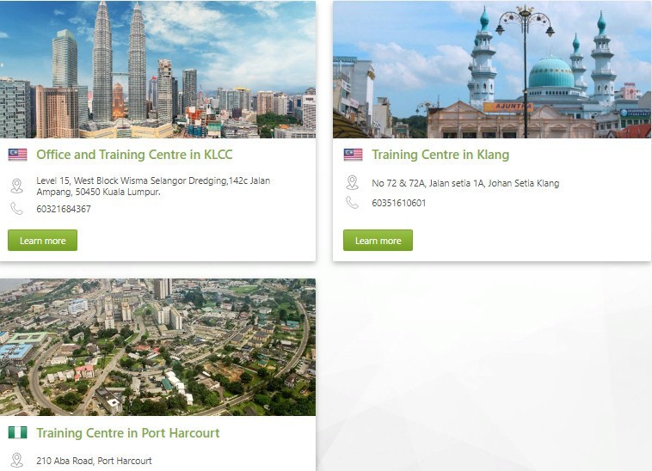Click Malaysia flag beside Klang title

[x=353, y=155]
